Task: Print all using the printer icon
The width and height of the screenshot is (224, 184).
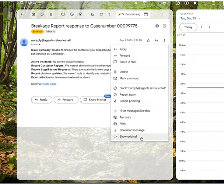Action: pyautogui.click(x=157, y=26)
